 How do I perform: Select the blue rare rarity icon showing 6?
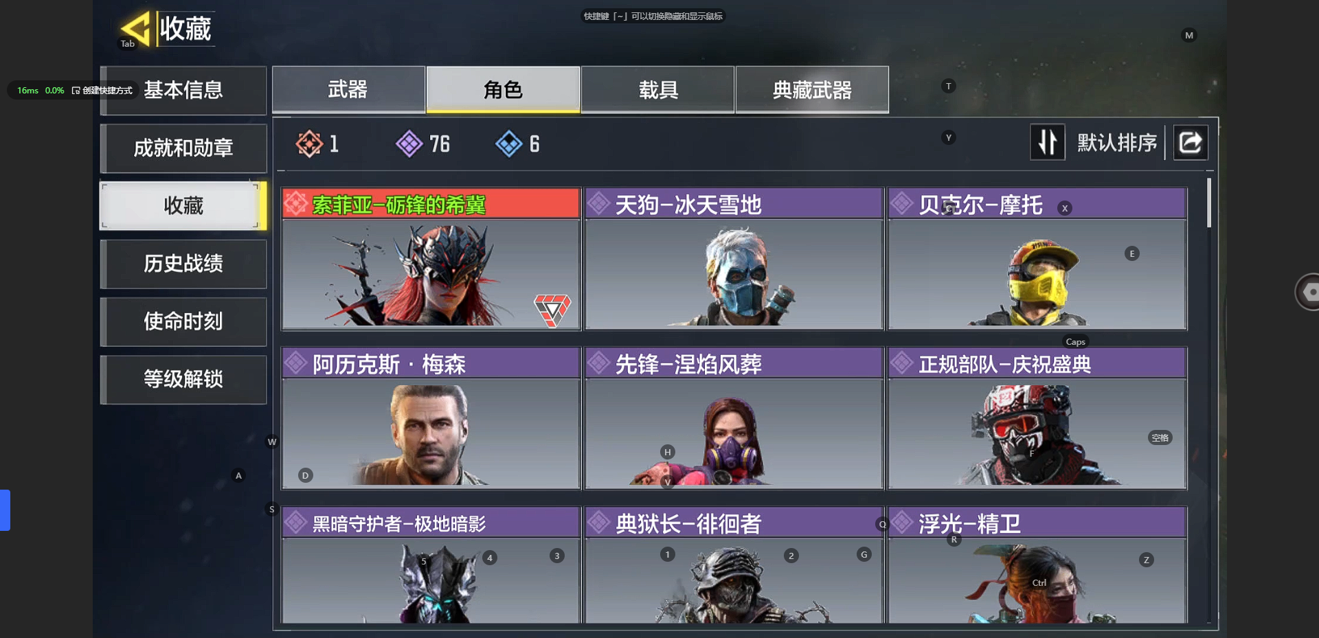(x=508, y=144)
